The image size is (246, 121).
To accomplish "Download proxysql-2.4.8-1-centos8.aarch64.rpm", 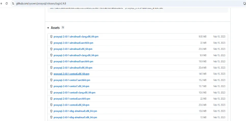I will click(72, 99).
